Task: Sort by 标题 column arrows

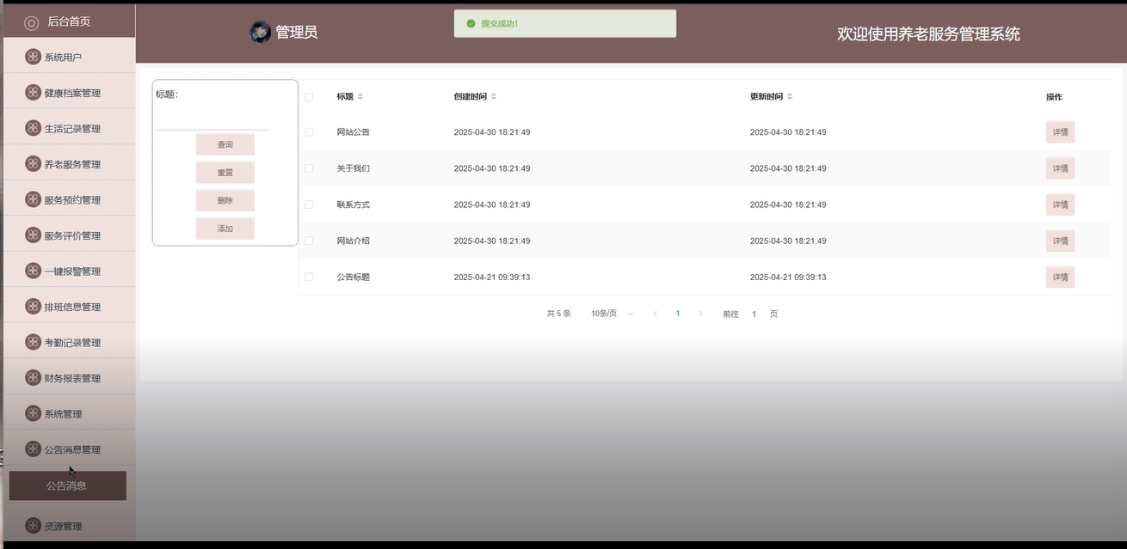Action: click(x=360, y=96)
